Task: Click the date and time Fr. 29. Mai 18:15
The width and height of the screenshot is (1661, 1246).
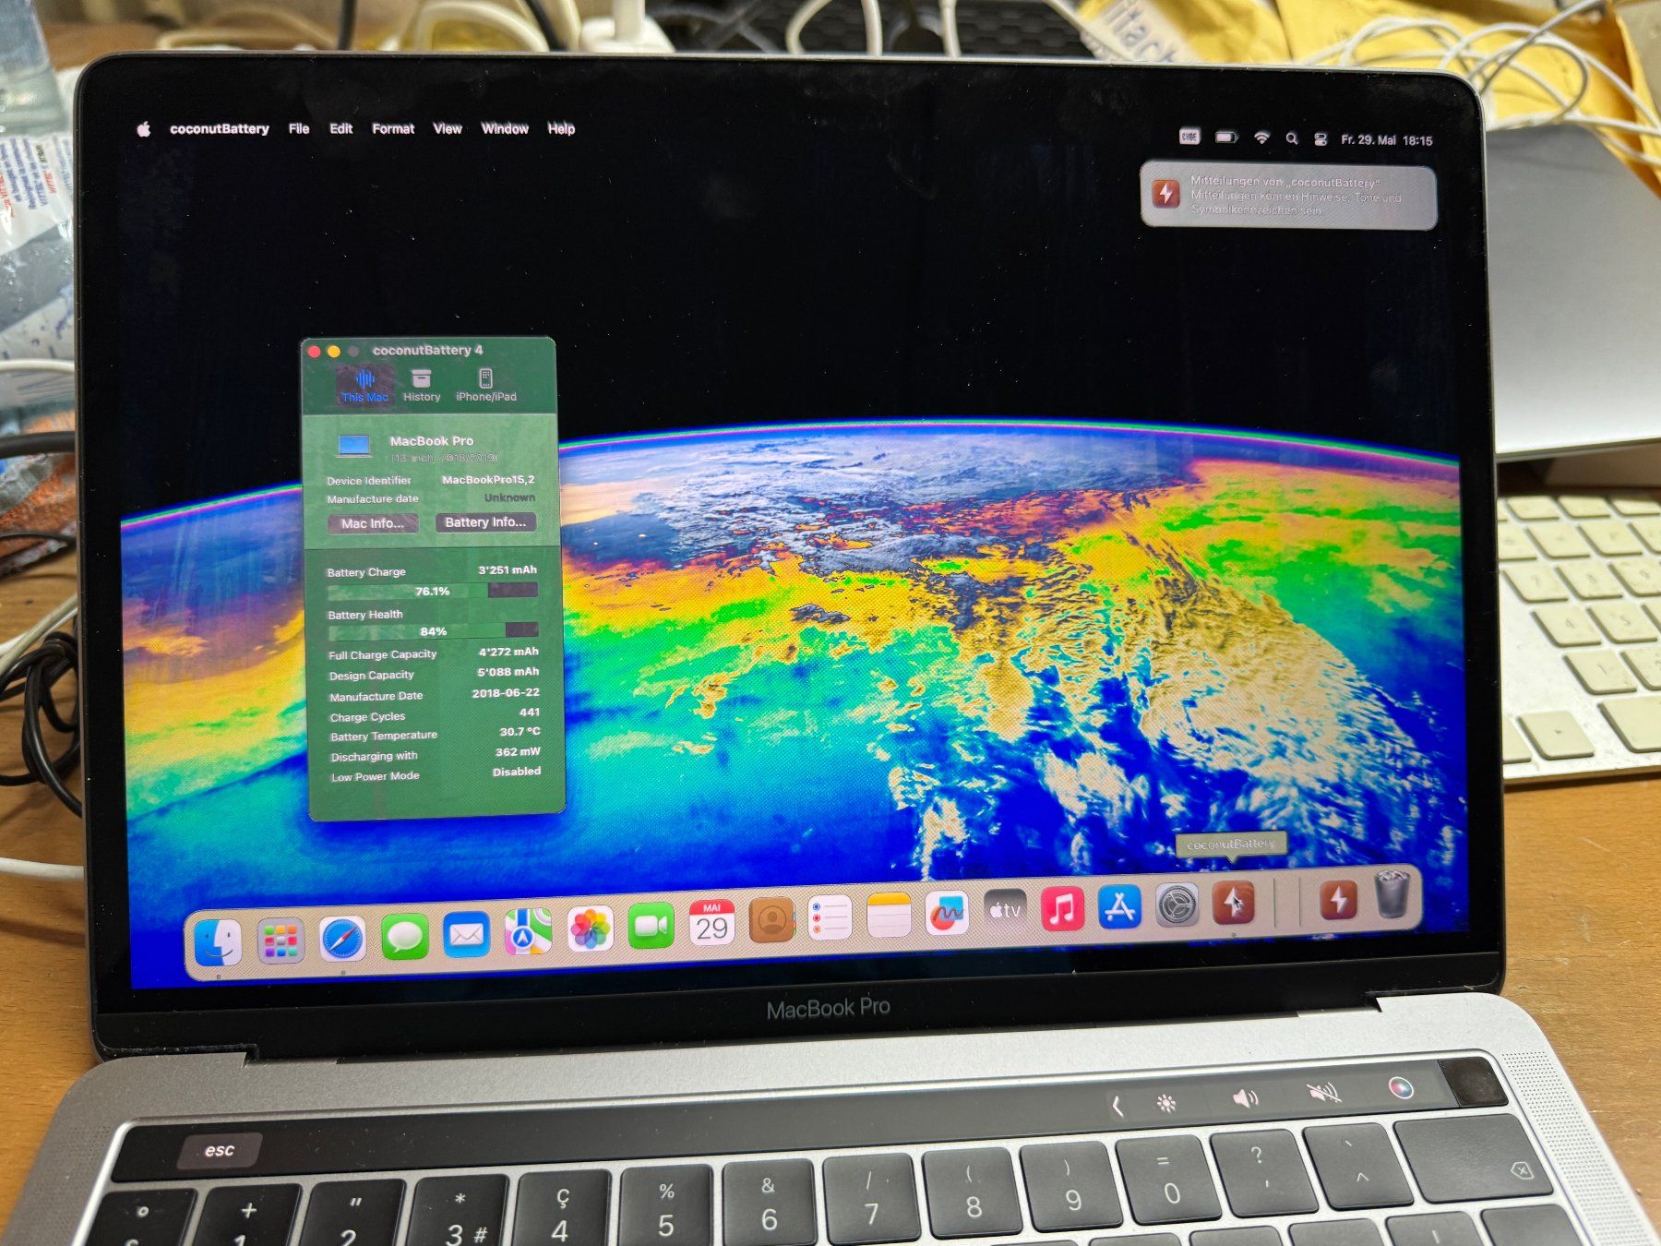Action: pos(1387,140)
